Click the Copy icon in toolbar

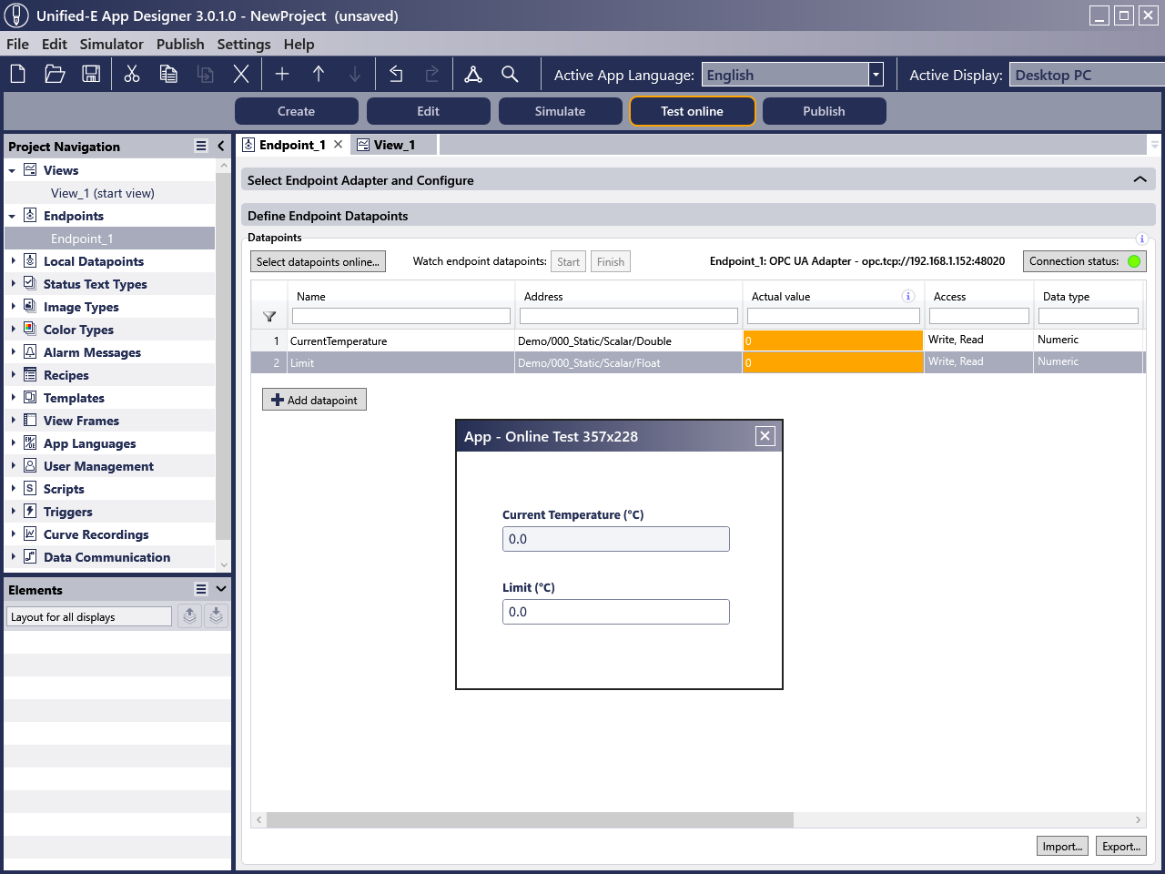pos(168,75)
